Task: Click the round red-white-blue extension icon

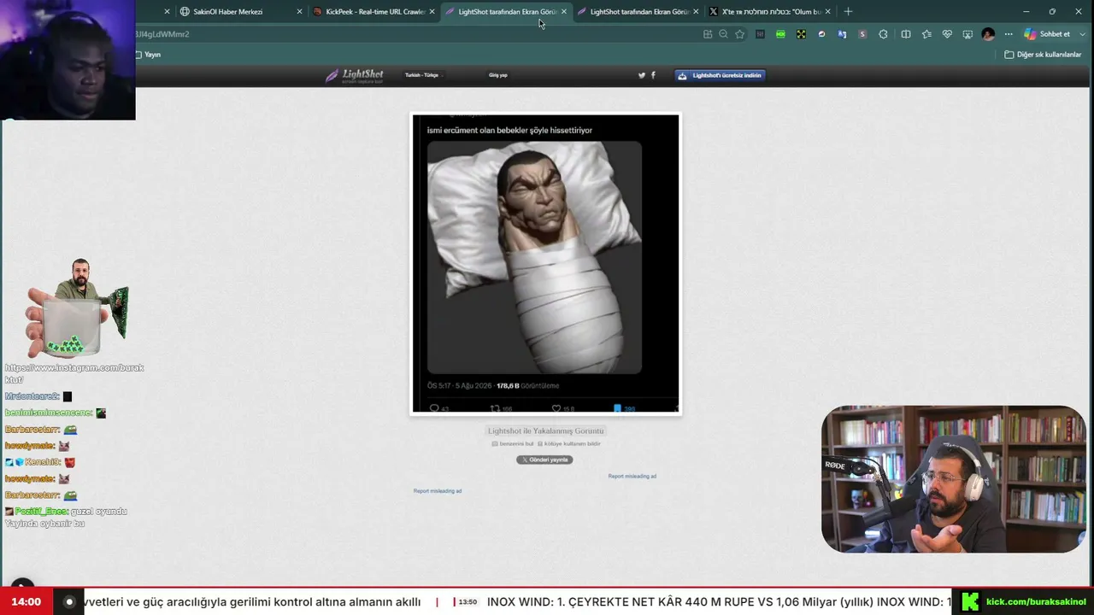Action: click(821, 34)
